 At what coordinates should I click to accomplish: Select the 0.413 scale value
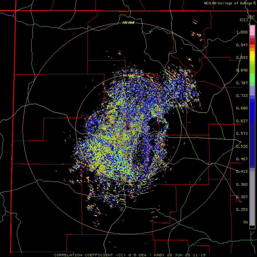[x=242, y=172]
